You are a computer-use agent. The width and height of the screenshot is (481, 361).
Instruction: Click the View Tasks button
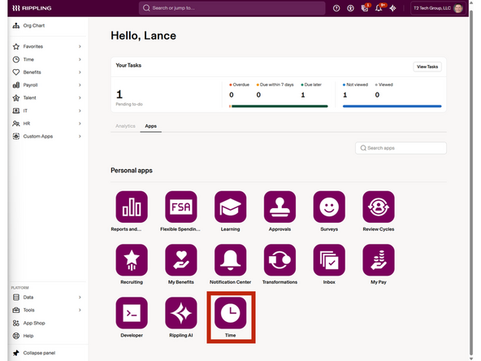tap(427, 67)
